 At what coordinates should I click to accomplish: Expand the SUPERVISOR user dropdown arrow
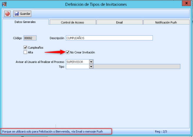tap(91, 62)
